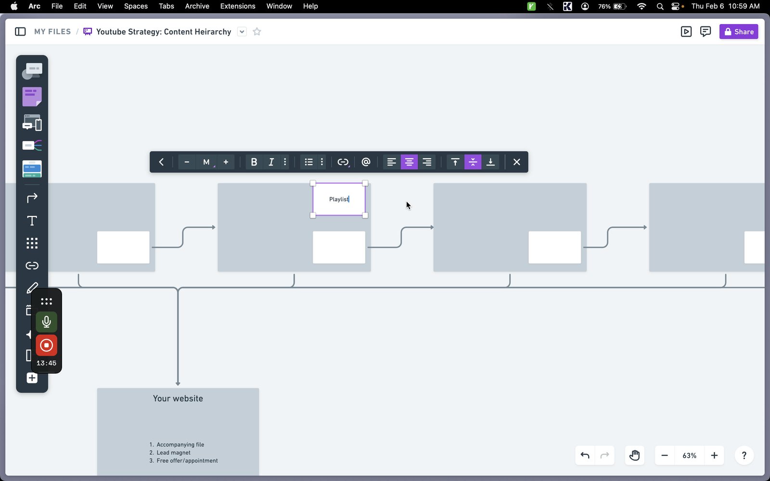Decrease font size with minus

pyautogui.click(x=187, y=162)
